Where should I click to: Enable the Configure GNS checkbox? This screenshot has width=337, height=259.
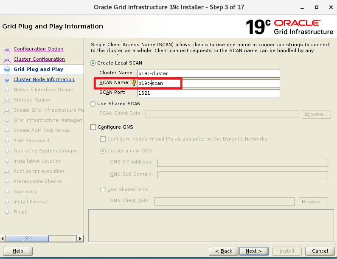pyautogui.click(x=93, y=127)
